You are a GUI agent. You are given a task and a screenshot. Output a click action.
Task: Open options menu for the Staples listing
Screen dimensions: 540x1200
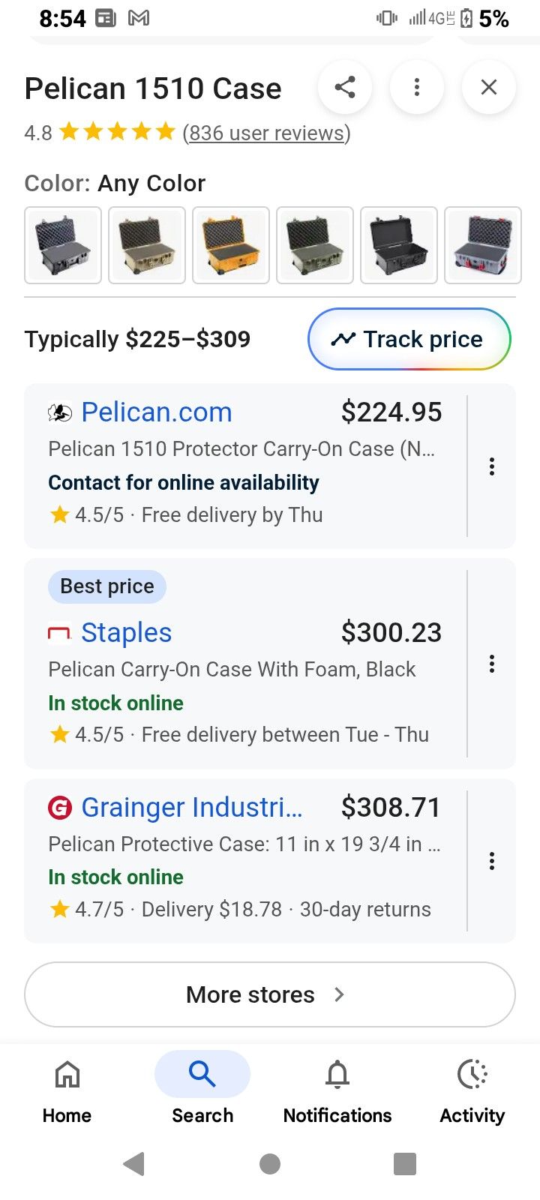(492, 664)
